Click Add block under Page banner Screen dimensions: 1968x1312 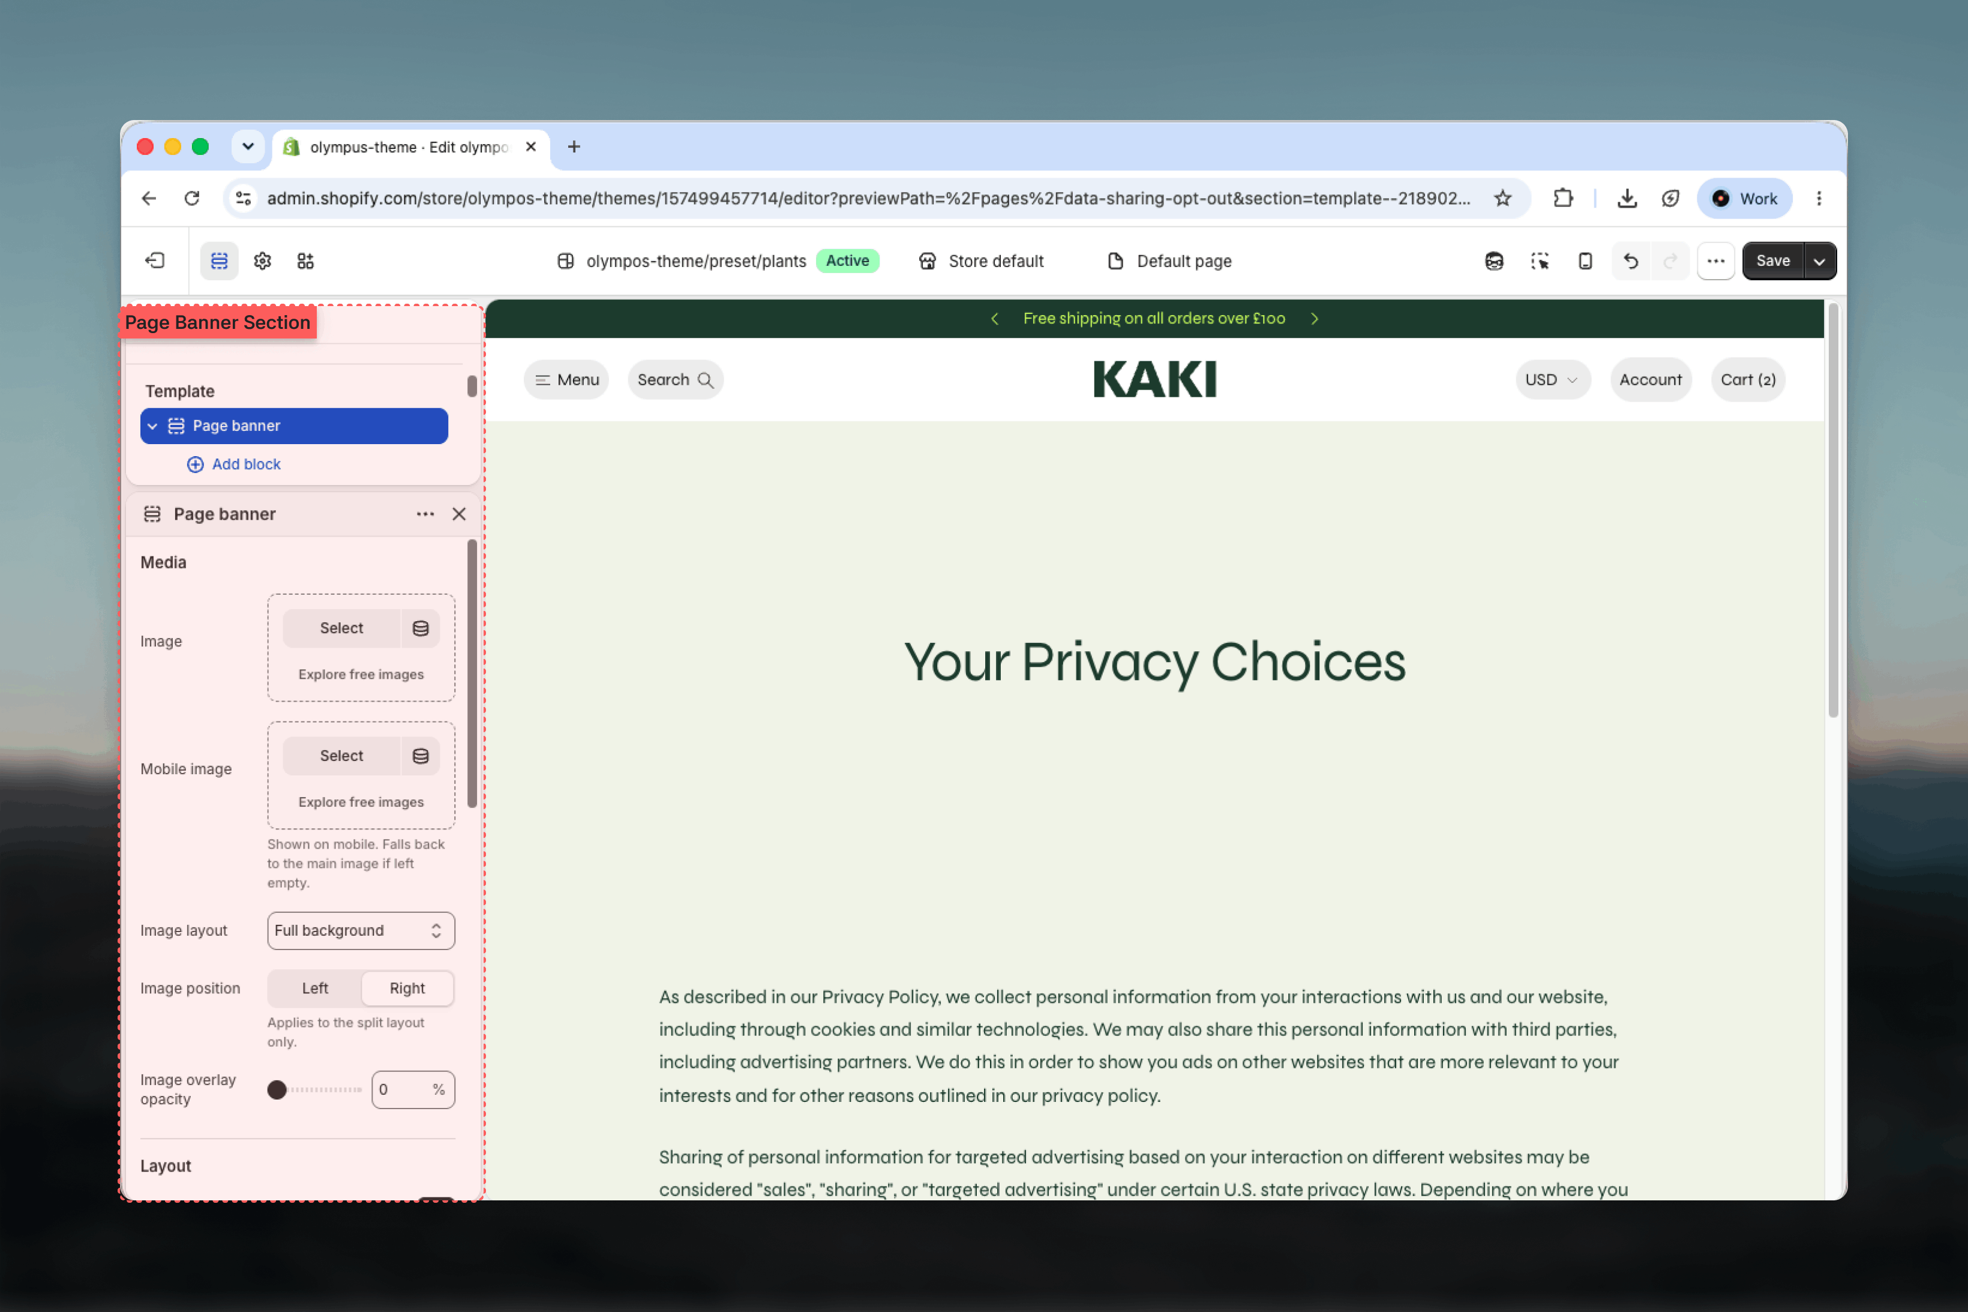click(x=233, y=465)
